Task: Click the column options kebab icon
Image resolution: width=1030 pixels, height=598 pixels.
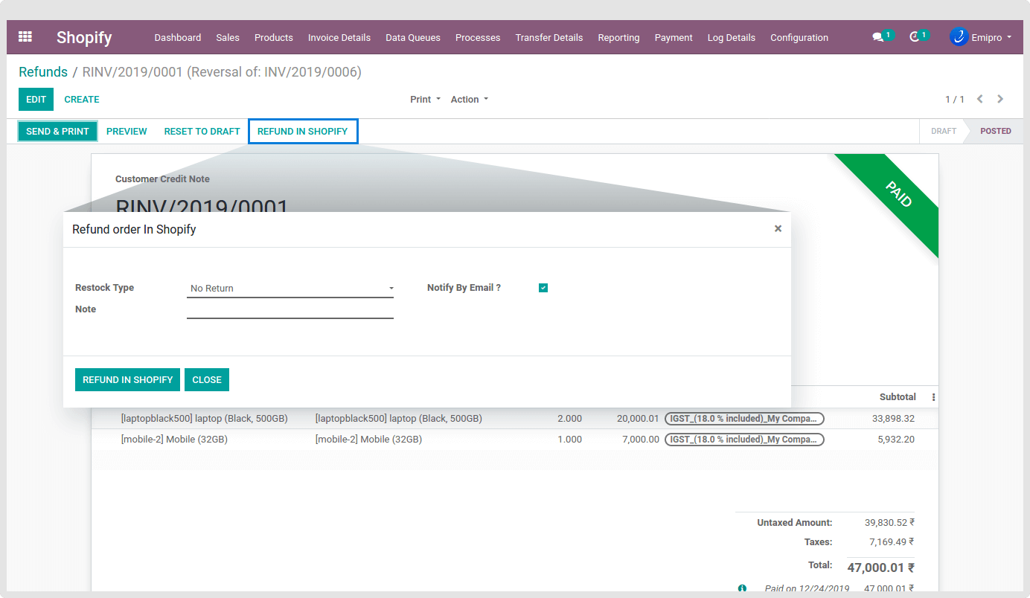Action: [x=933, y=397]
